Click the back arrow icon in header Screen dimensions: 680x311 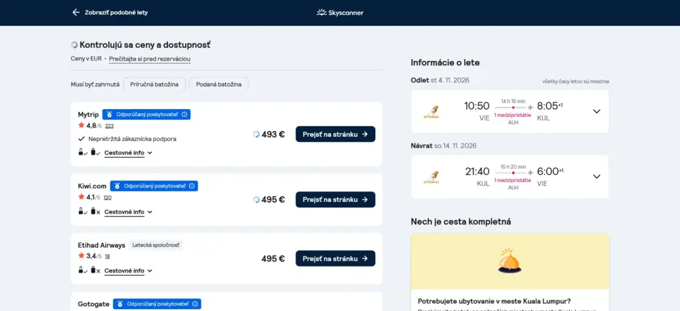coord(76,12)
